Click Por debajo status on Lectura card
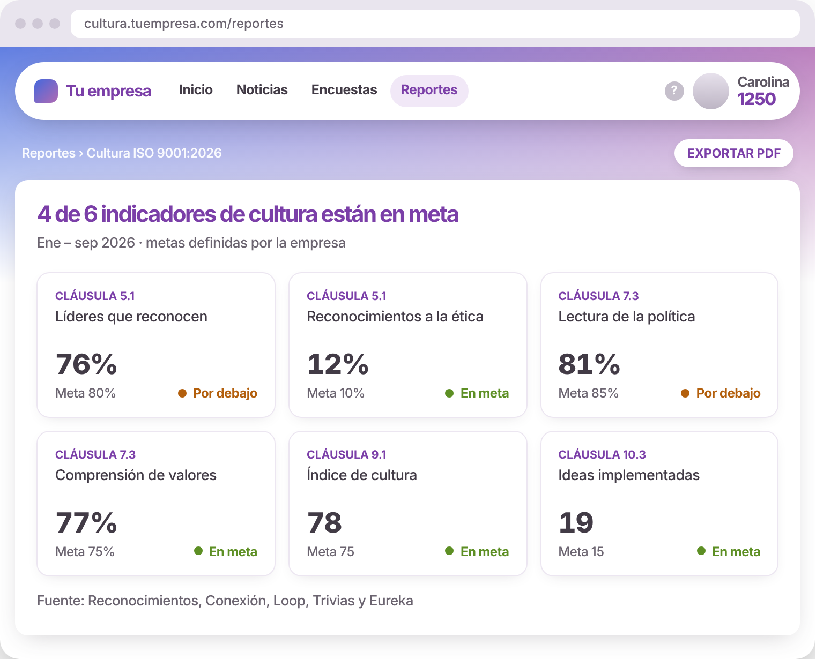 click(x=721, y=393)
